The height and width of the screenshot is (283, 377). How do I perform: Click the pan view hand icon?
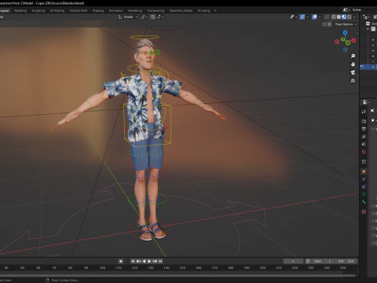[x=353, y=64]
